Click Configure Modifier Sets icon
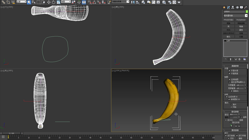Viewport: 249px width, 140px height. click(244, 59)
